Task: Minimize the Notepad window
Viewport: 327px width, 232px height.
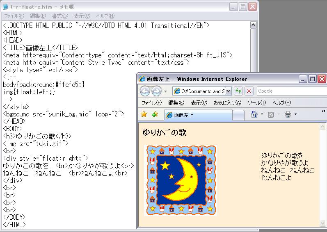Action: 233,7
